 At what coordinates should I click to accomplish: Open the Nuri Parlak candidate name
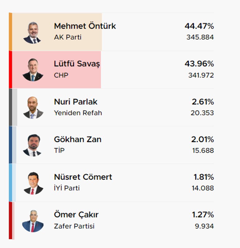[76, 102]
